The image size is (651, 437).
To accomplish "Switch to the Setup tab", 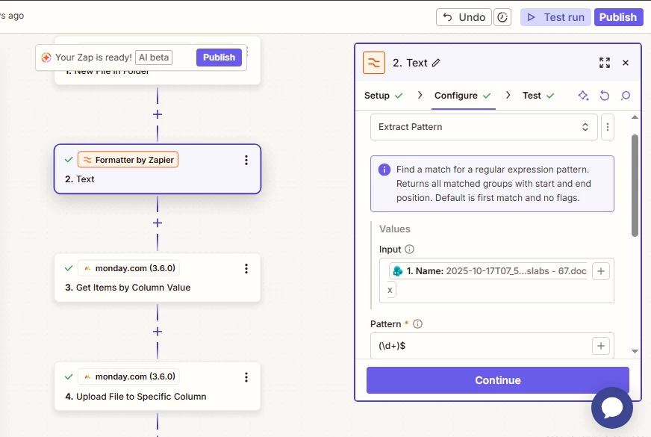I will pyautogui.click(x=383, y=96).
